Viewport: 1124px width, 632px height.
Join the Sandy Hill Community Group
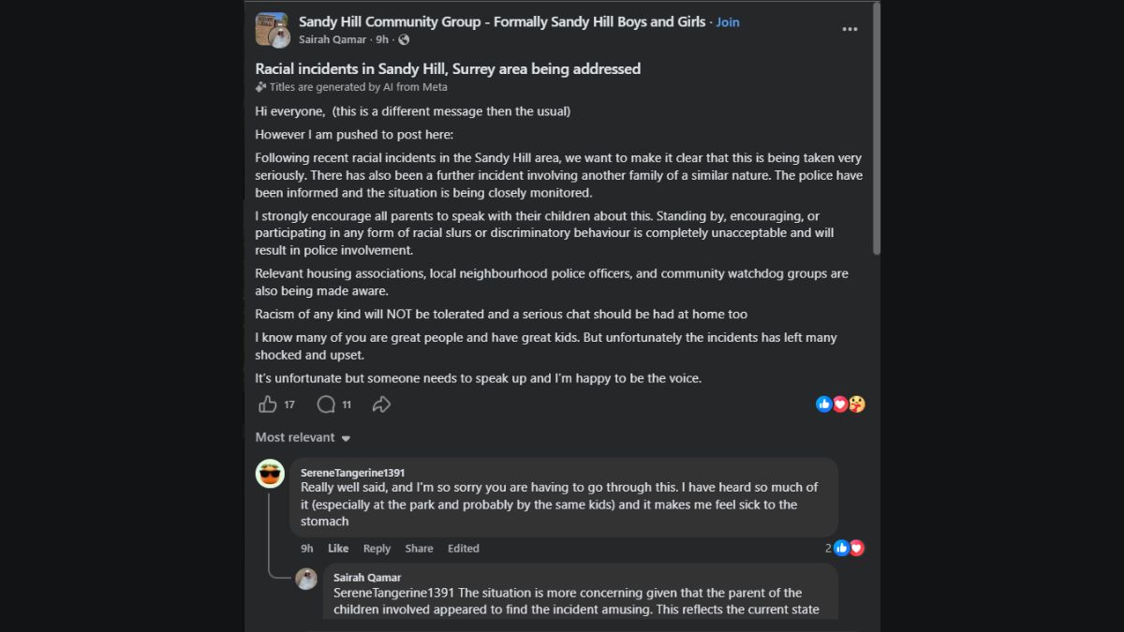point(728,22)
